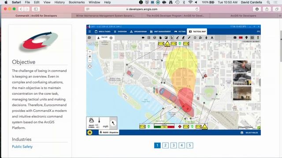
Task: Click the shield menu bar icon
Action: tap(147, 2)
